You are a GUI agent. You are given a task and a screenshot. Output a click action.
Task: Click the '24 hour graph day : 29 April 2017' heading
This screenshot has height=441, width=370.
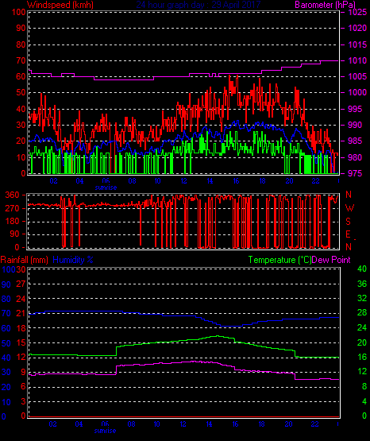click(198, 5)
